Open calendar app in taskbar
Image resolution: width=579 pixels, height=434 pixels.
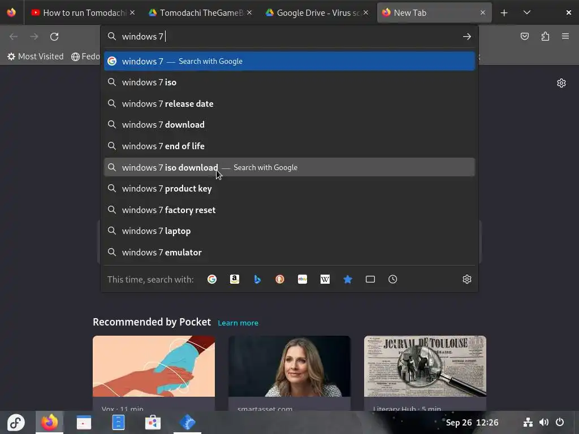[84, 422]
